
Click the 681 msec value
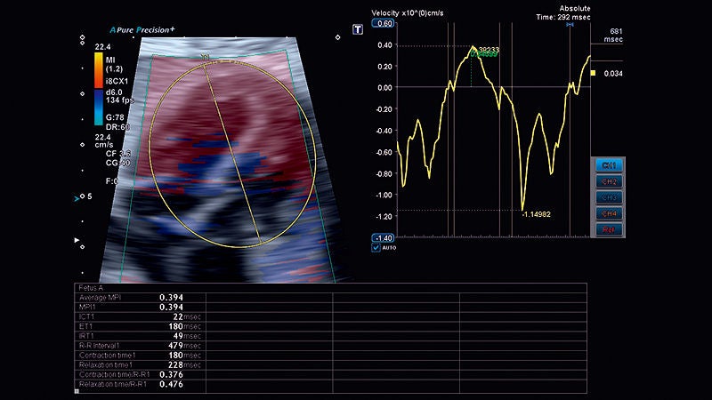pyautogui.click(x=613, y=36)
